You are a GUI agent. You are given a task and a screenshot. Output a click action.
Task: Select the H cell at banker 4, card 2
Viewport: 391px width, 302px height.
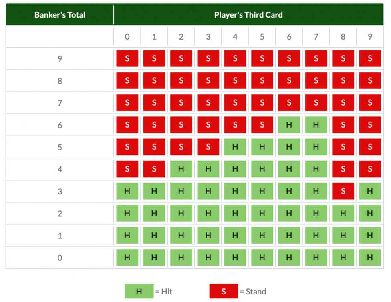[x=181, y=169]
